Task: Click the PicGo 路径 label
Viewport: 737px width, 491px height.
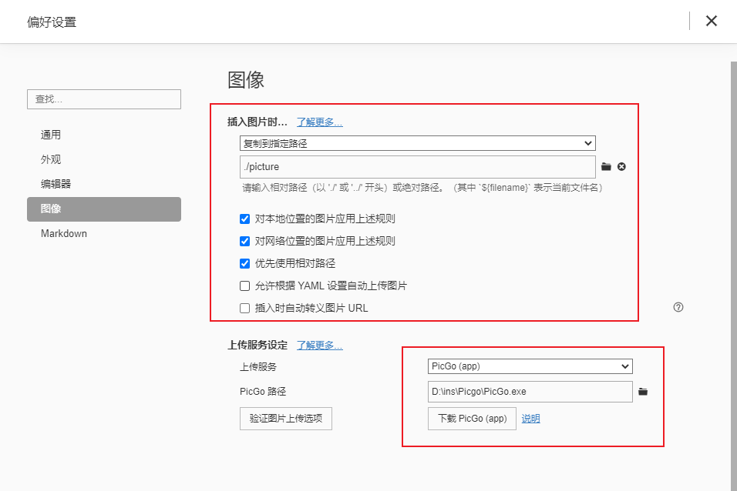Action: [x=263, y=392]
